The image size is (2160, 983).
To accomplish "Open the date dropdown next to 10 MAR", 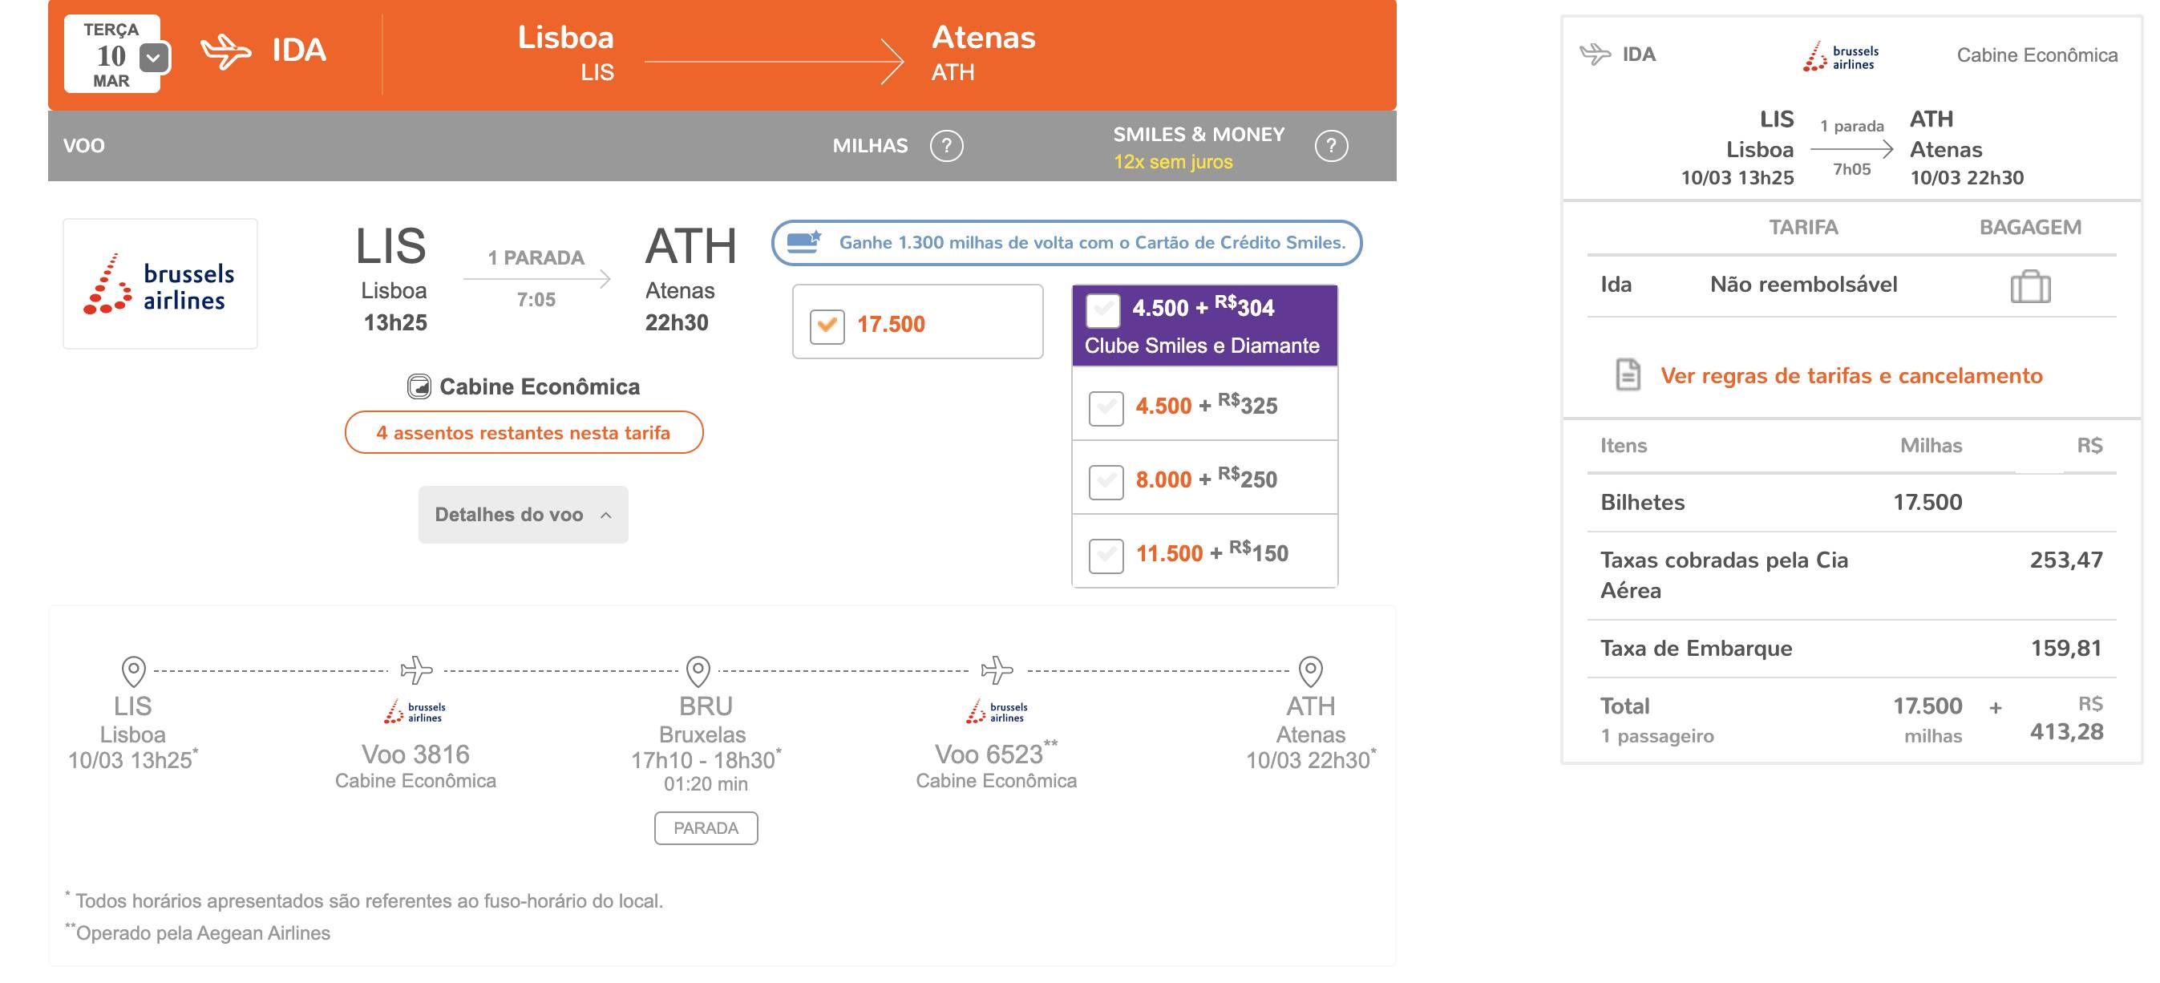I will [153, 58].
